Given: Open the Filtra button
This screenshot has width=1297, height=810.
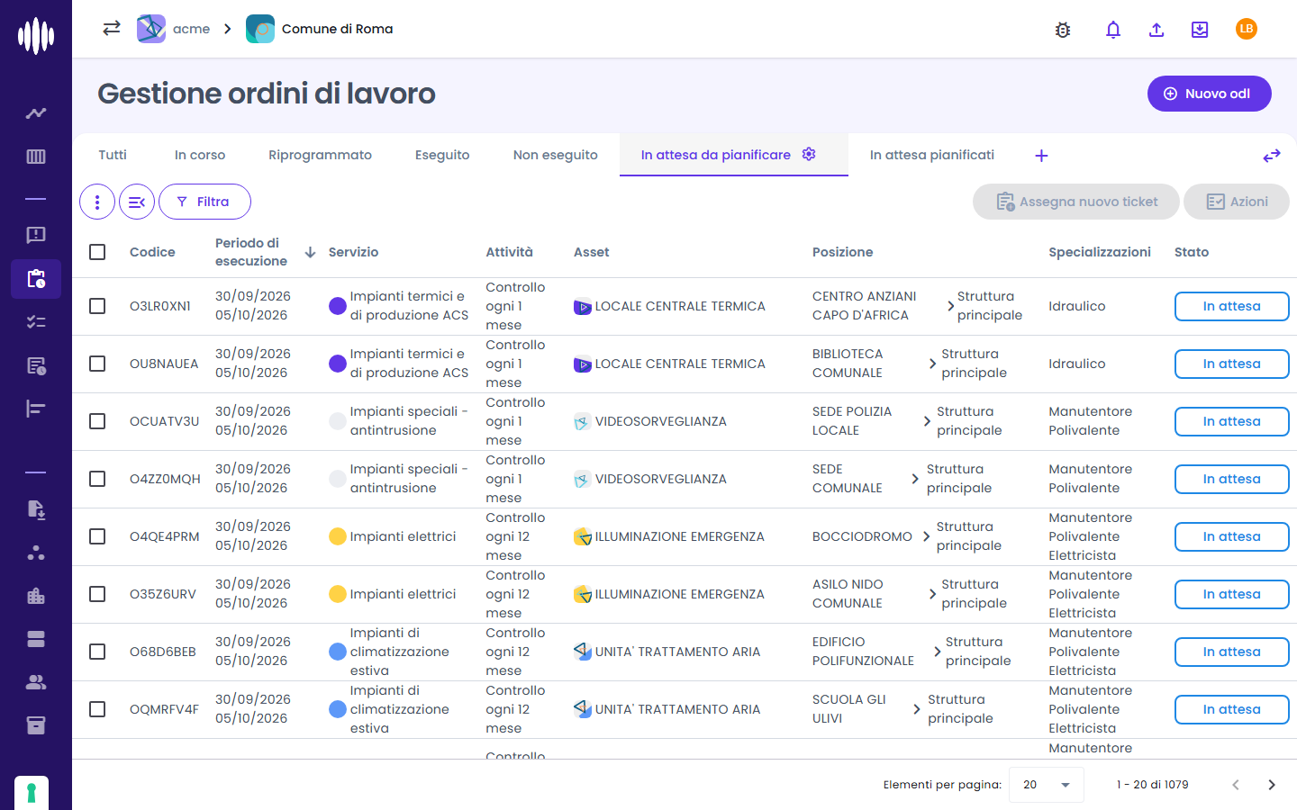Looking at the screenshot, I should pos(204,202).
